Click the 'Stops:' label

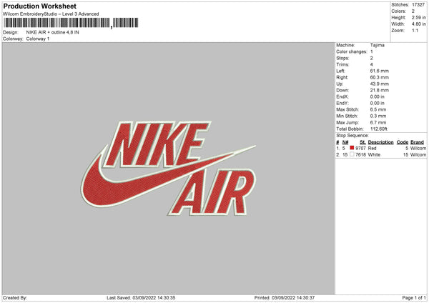[342, 59]
